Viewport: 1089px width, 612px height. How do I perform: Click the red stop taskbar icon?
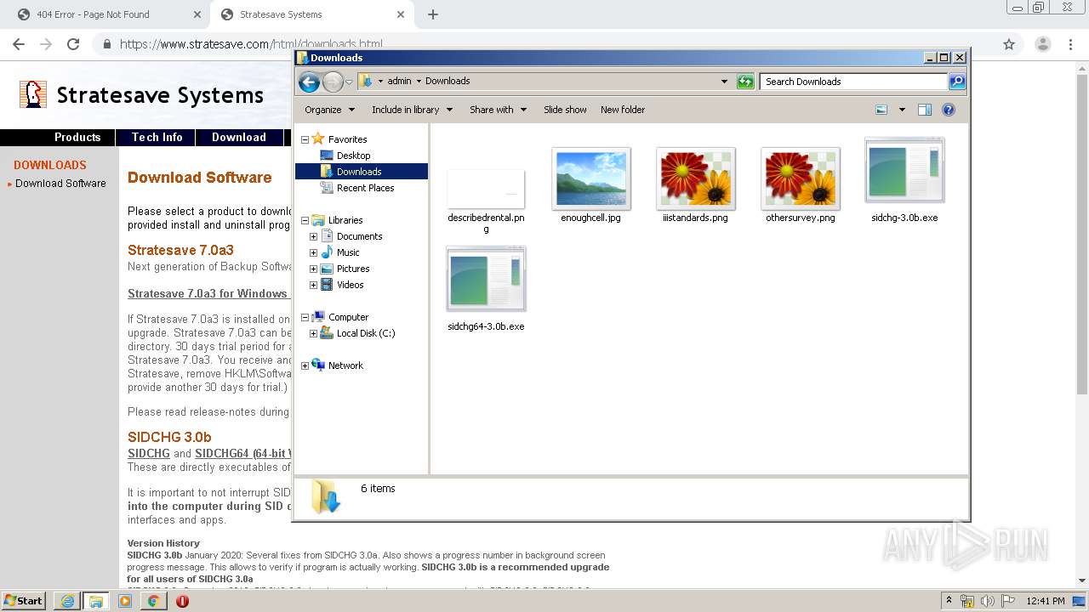182,601
